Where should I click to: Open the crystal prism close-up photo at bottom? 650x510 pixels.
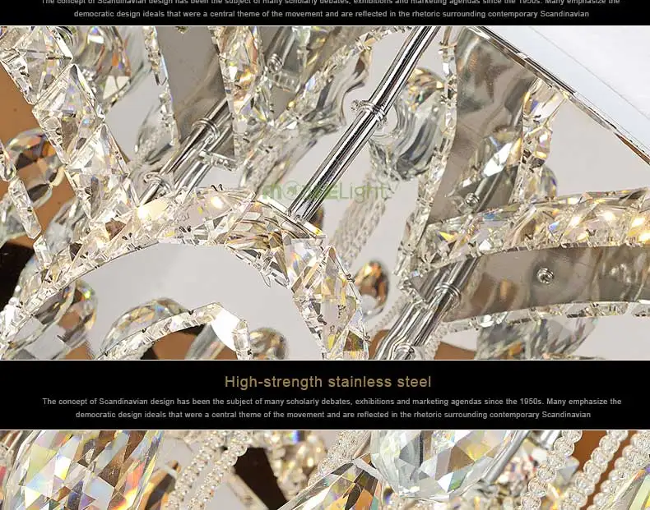(x=325, y=471)
